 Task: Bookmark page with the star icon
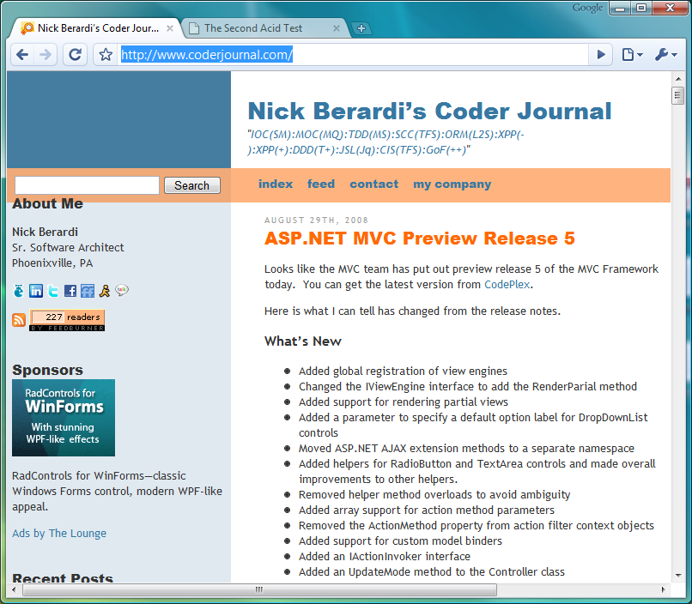point(106,55)
